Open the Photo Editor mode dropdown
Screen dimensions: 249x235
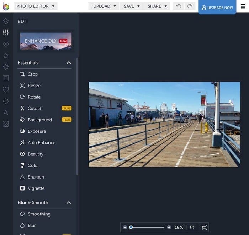click(36, 6)
